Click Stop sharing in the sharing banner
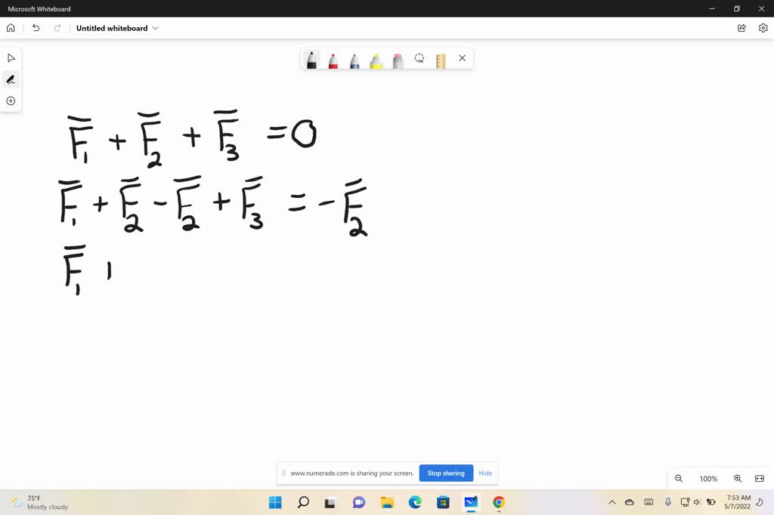Viewport: 774px width, 515px height. [x=445, y=473]
